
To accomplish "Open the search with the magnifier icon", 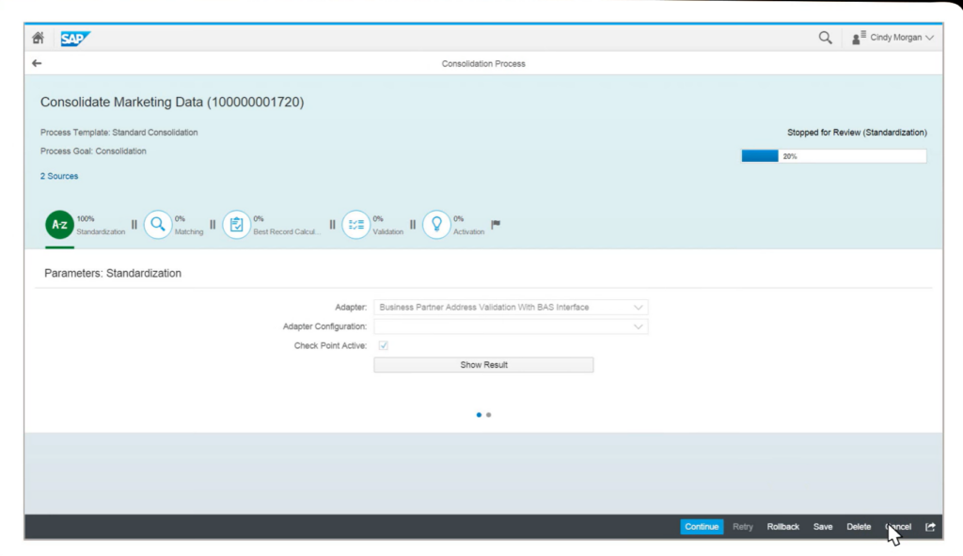I will (x=825, y=38).
